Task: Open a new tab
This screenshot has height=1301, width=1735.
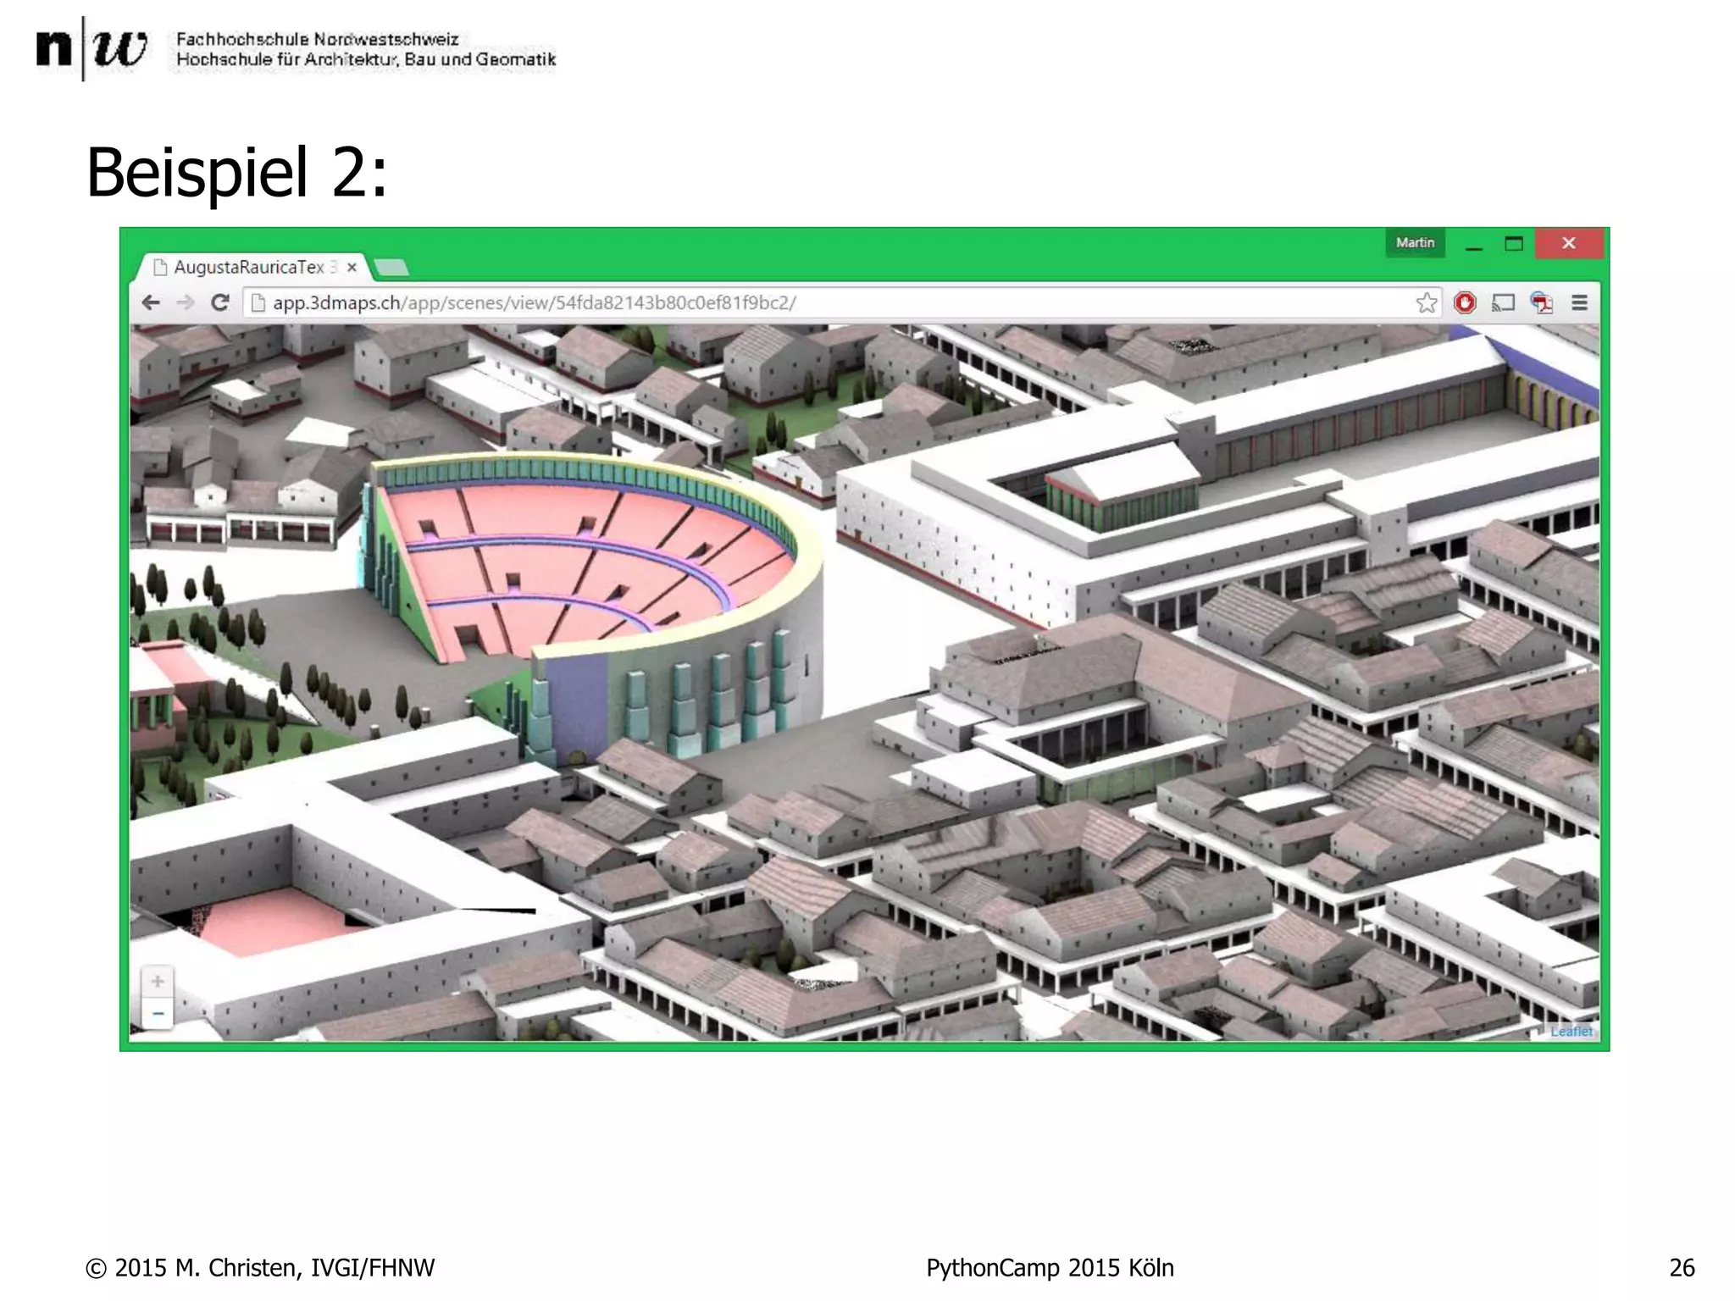Action: tap(391, 269)
